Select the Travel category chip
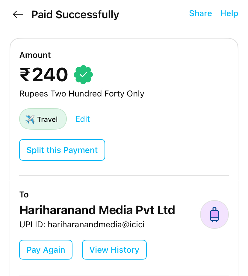 coord(43,119)
